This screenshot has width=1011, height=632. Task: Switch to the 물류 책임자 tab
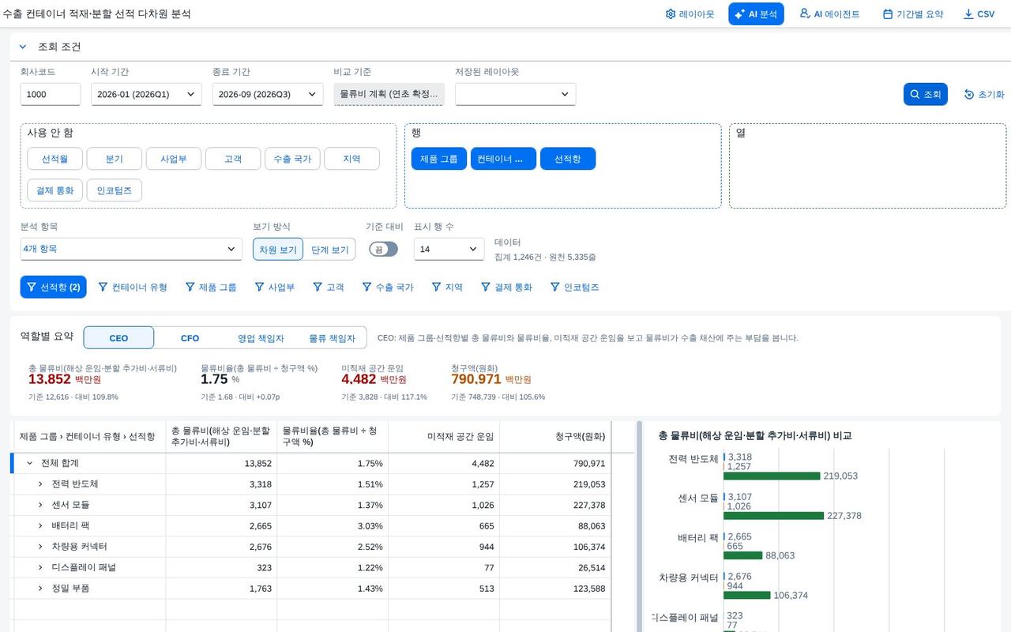coord(332,337)
